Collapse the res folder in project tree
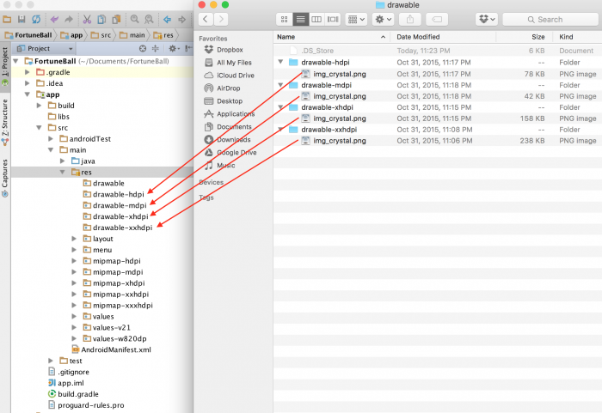Image resolution: width=602 pixels, height=413 pixels. (63, 172)
